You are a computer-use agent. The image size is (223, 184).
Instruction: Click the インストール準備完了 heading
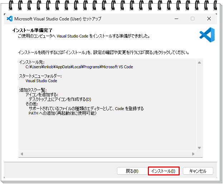pyautogui.click(x=33, y=30)
